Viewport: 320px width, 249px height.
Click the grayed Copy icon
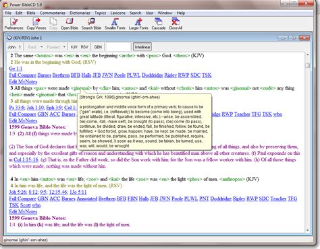tap(53, 24)
